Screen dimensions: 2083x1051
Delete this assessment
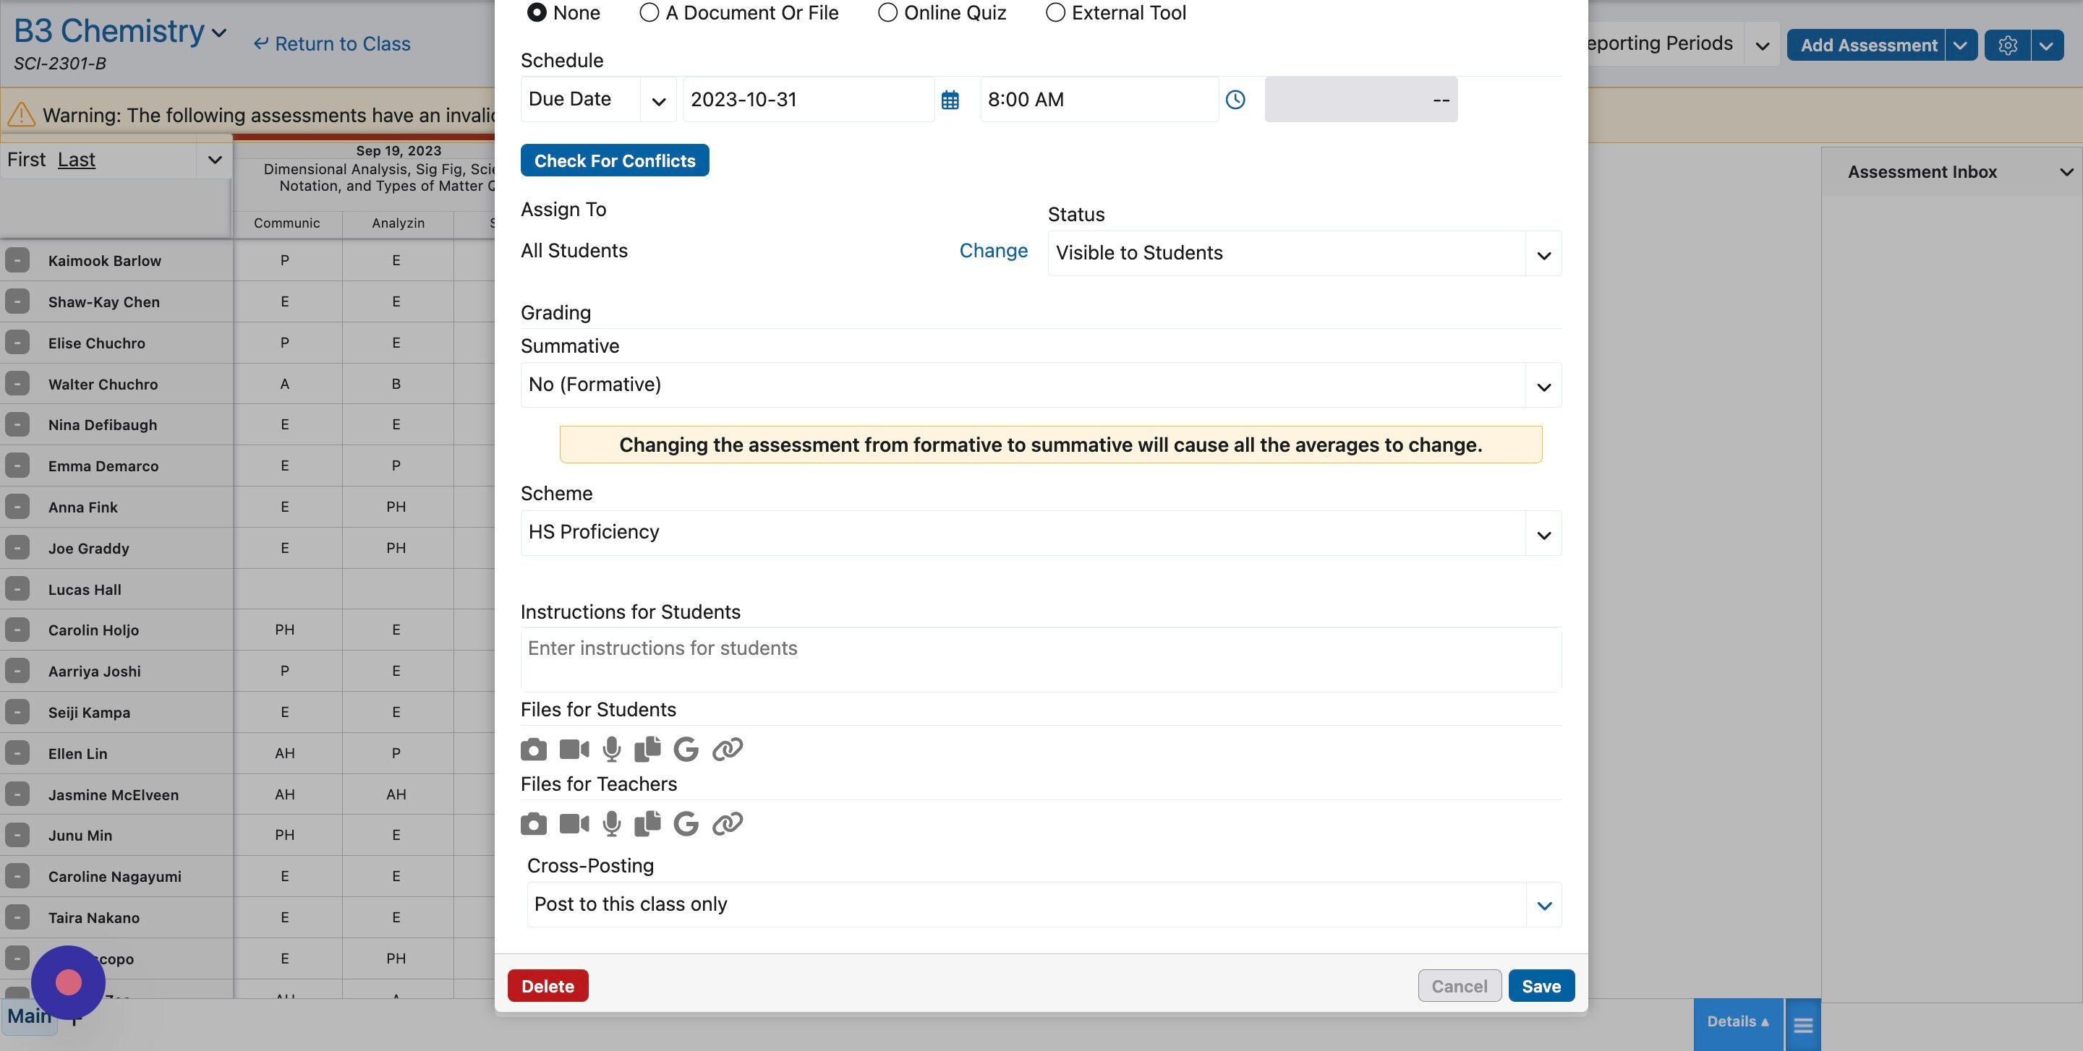pos(548,987)
